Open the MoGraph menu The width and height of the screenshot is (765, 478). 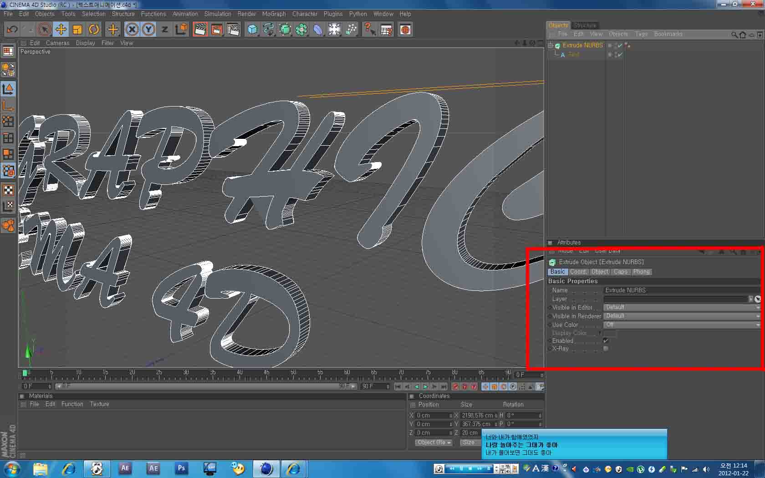click(x=274, y=14)
